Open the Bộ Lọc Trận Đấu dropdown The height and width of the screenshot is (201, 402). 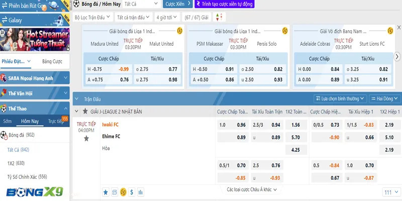click(92, 17)
